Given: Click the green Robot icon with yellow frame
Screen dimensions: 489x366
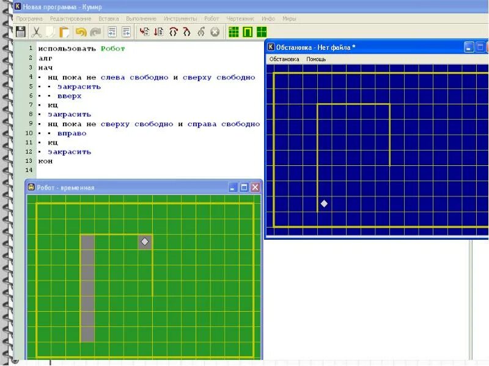Looking at the screenshot, I should [248, 32].
